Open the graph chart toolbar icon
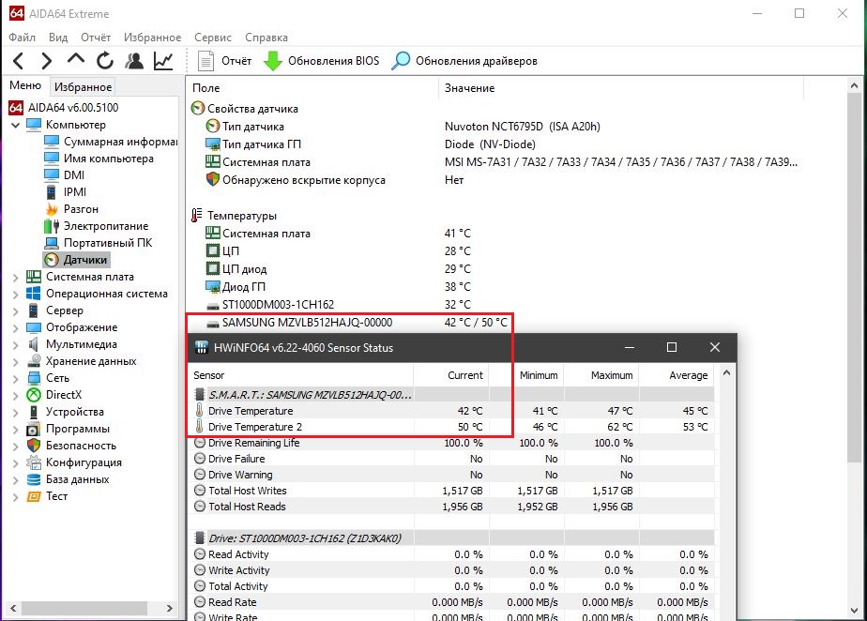Screen dimensions: 867x621 pos(163,61)
